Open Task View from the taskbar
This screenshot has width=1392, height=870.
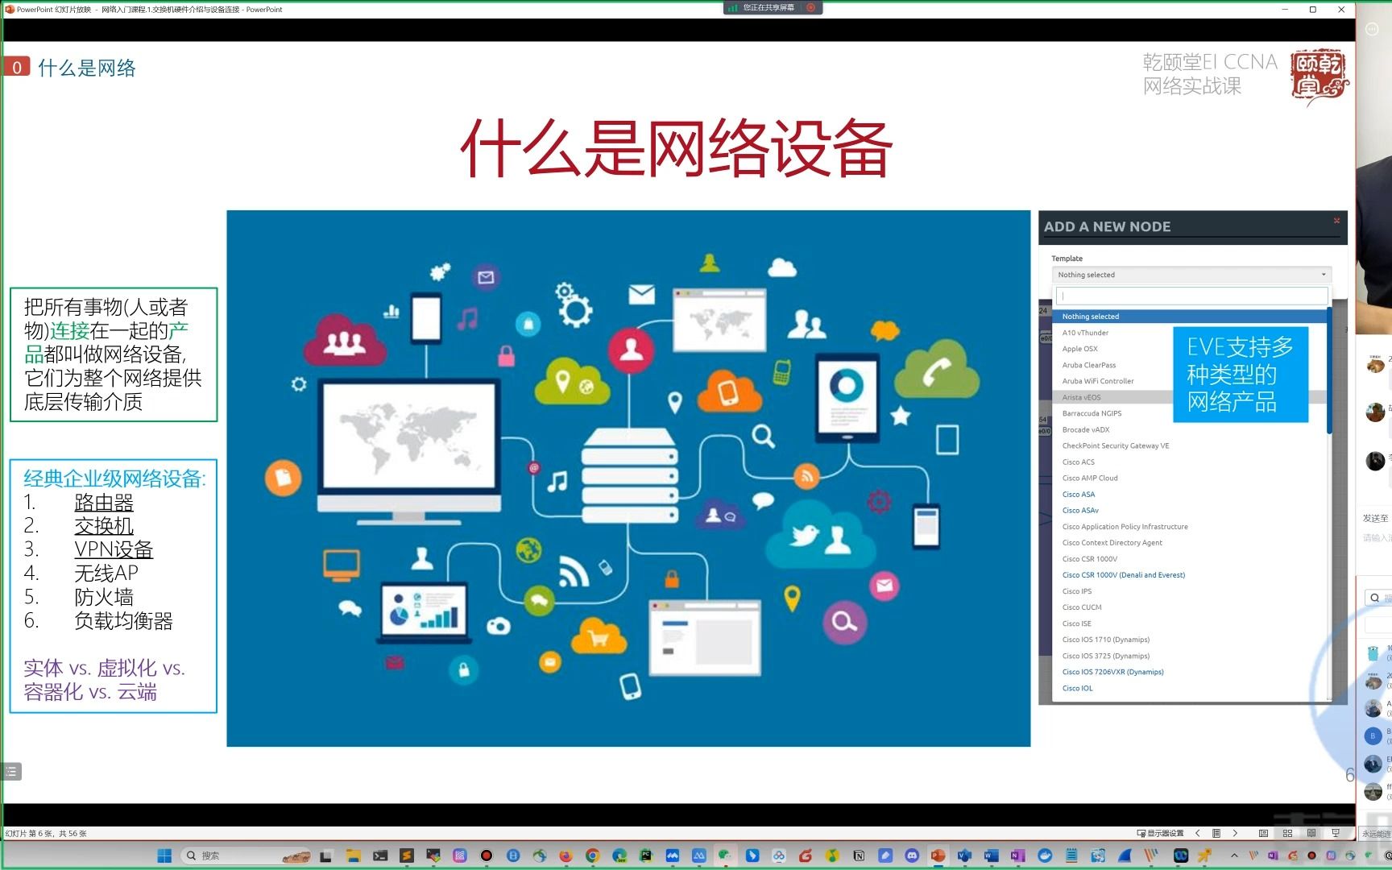(x=326, y=855)
